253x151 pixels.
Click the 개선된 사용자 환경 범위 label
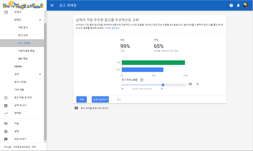[x=142, y=89]
